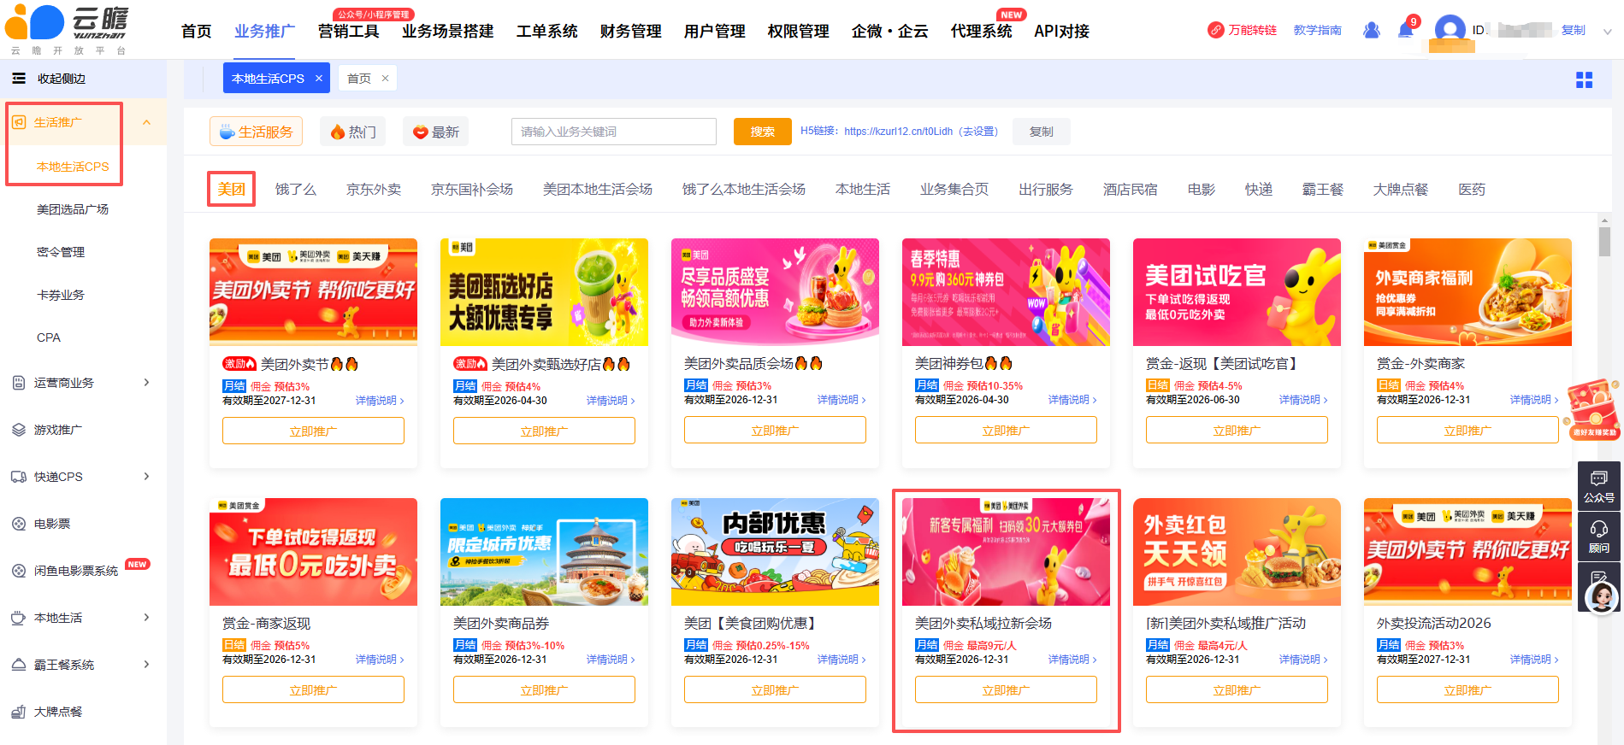The height and width of the screenshot is (745, 1624).
Task: Click the 万能转链 icon in header
Action: click(x=1215, y=30)
